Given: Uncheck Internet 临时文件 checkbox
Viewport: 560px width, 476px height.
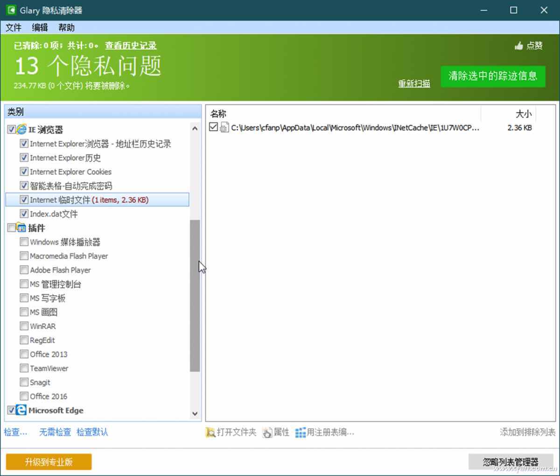Looking at the screenshot, I should (24, 200).
